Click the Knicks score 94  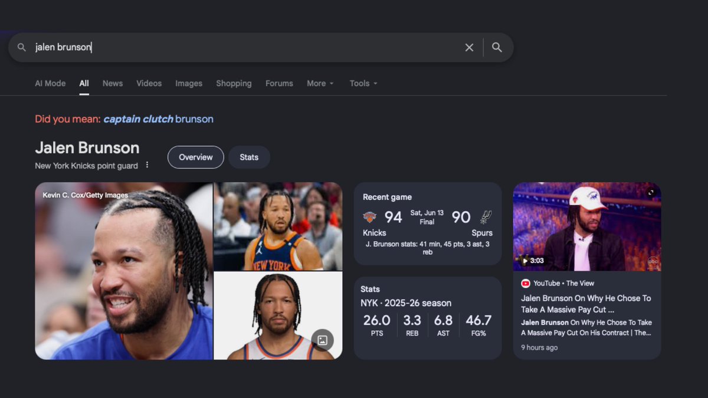(x=394, y=218)
